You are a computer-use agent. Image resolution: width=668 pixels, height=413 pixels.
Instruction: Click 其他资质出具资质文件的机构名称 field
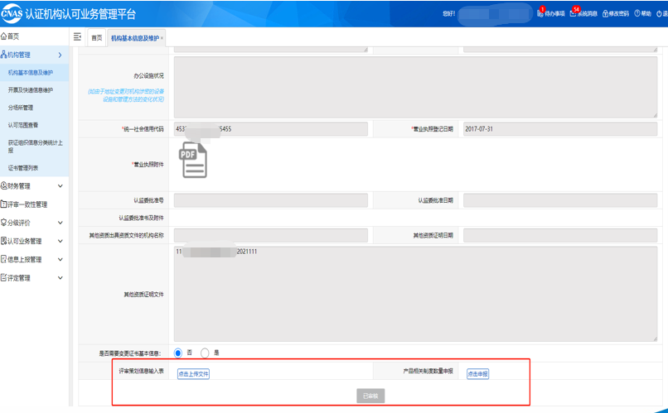[x=271, y=235]
